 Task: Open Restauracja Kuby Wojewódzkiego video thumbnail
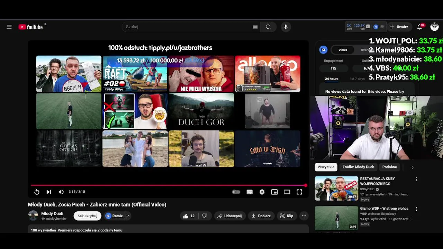(x=336, y=188)
